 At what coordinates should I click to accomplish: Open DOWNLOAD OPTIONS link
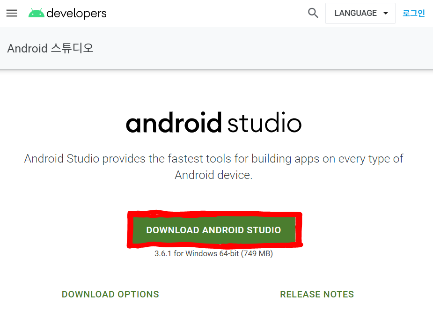110,294
